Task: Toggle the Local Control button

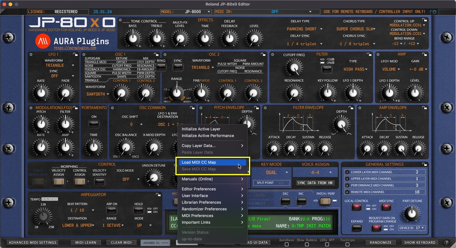Action: coord(356,207)
